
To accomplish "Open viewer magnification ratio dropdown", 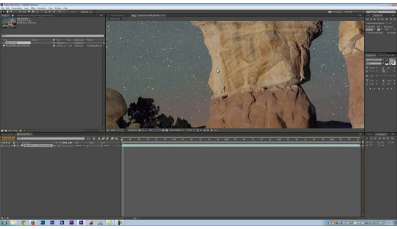I will click(115, 130).
